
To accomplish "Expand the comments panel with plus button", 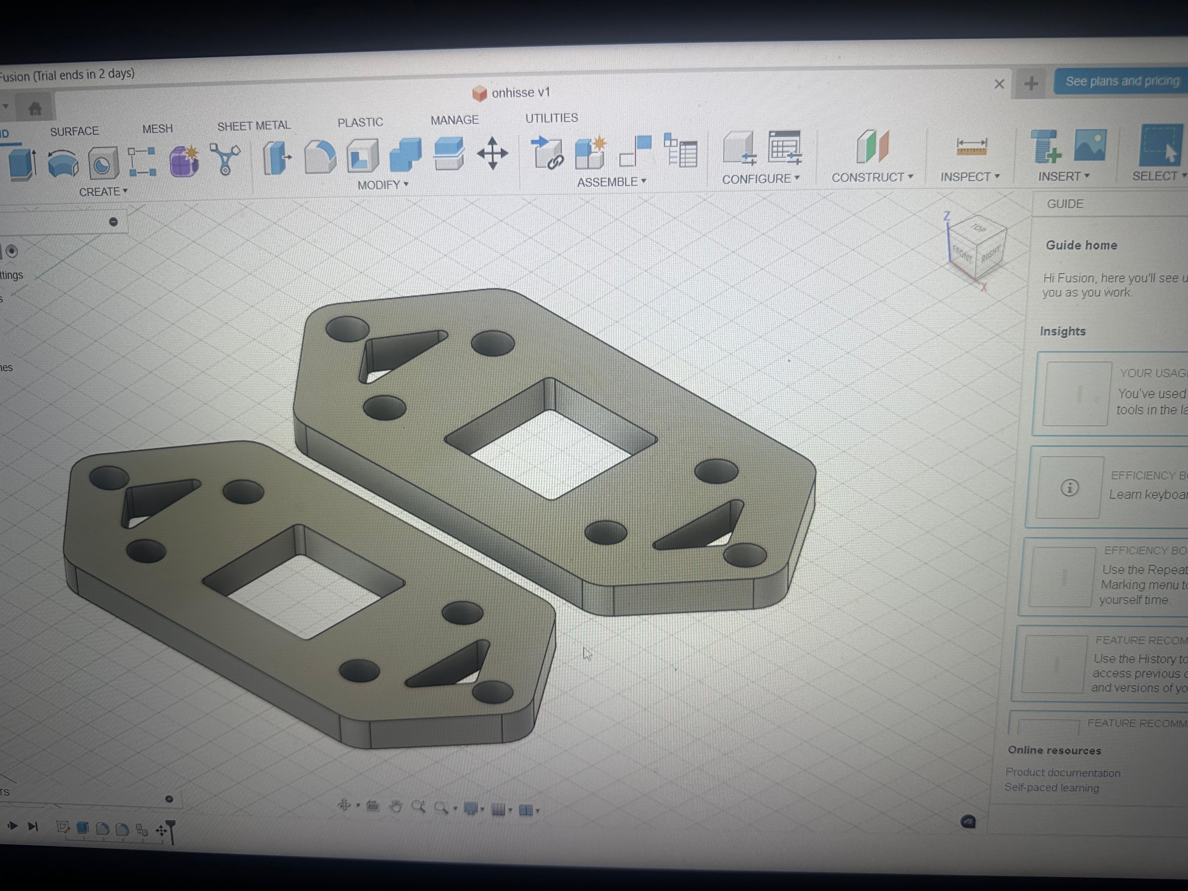I will (169, 799).
